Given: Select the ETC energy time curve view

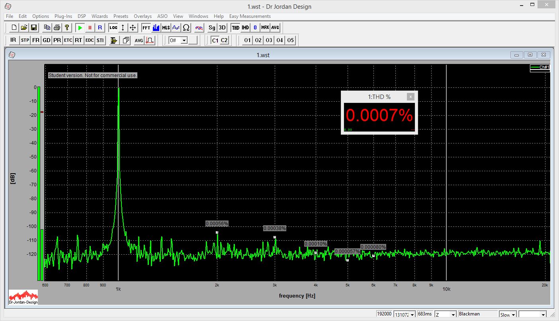Looking at the screenshot, I should coord(68,40).
